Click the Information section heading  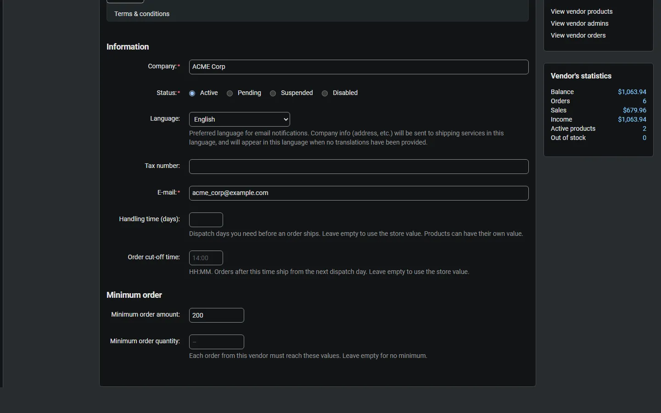128,47
